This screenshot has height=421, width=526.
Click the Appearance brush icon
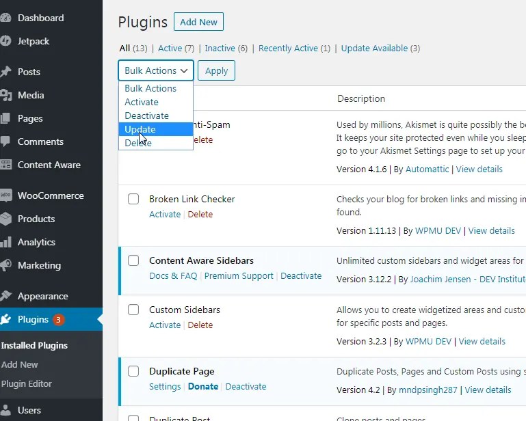pyautogui.click(x=5, y=296)
